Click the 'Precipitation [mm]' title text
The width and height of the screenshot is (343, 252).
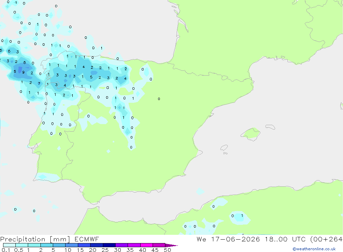tap(35, 239)
